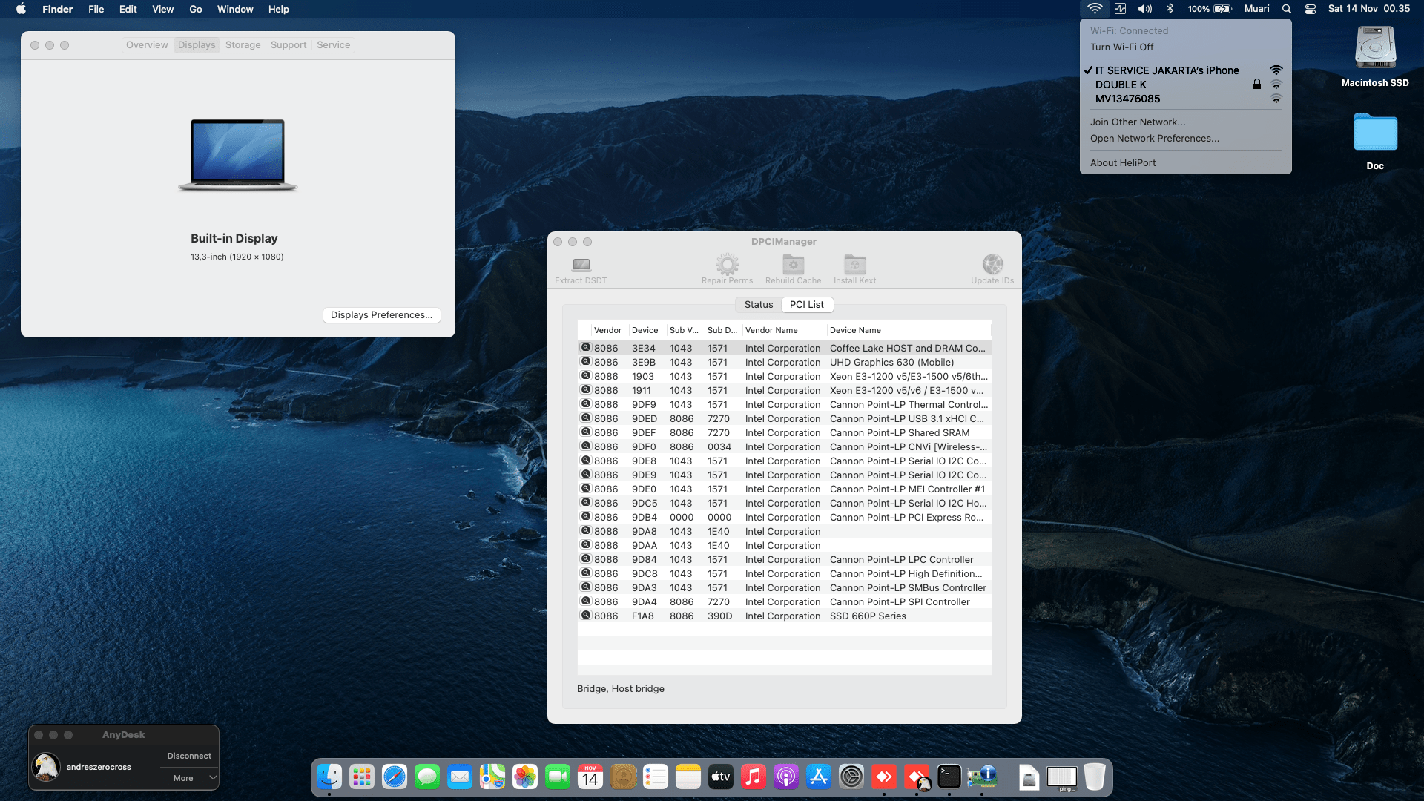Click the Rebuild Cache icon
Screen dimensions: 1424x801
point(793,265)
